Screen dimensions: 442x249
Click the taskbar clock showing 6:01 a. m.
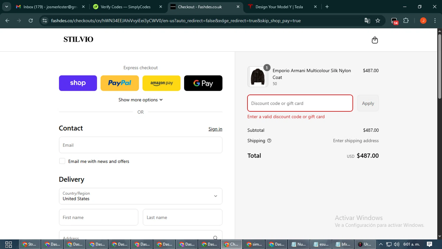click(412, 244)
